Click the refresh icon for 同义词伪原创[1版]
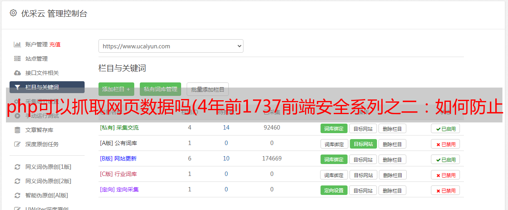Viewport: 508px width, 210px height. click(x=17, y=167)
